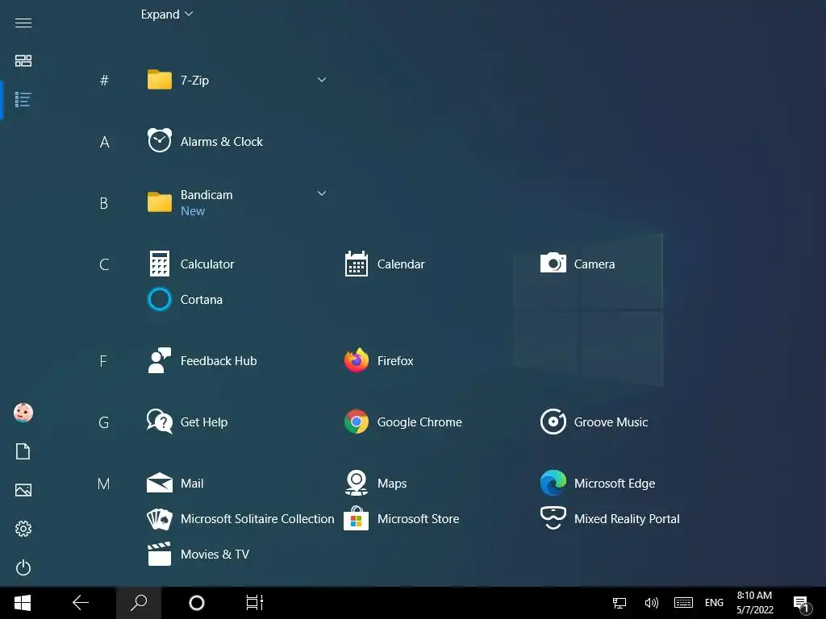This screenshot has height=619, width=826.
Task: Click the Power button icon
Action: [x=23, y=567]
